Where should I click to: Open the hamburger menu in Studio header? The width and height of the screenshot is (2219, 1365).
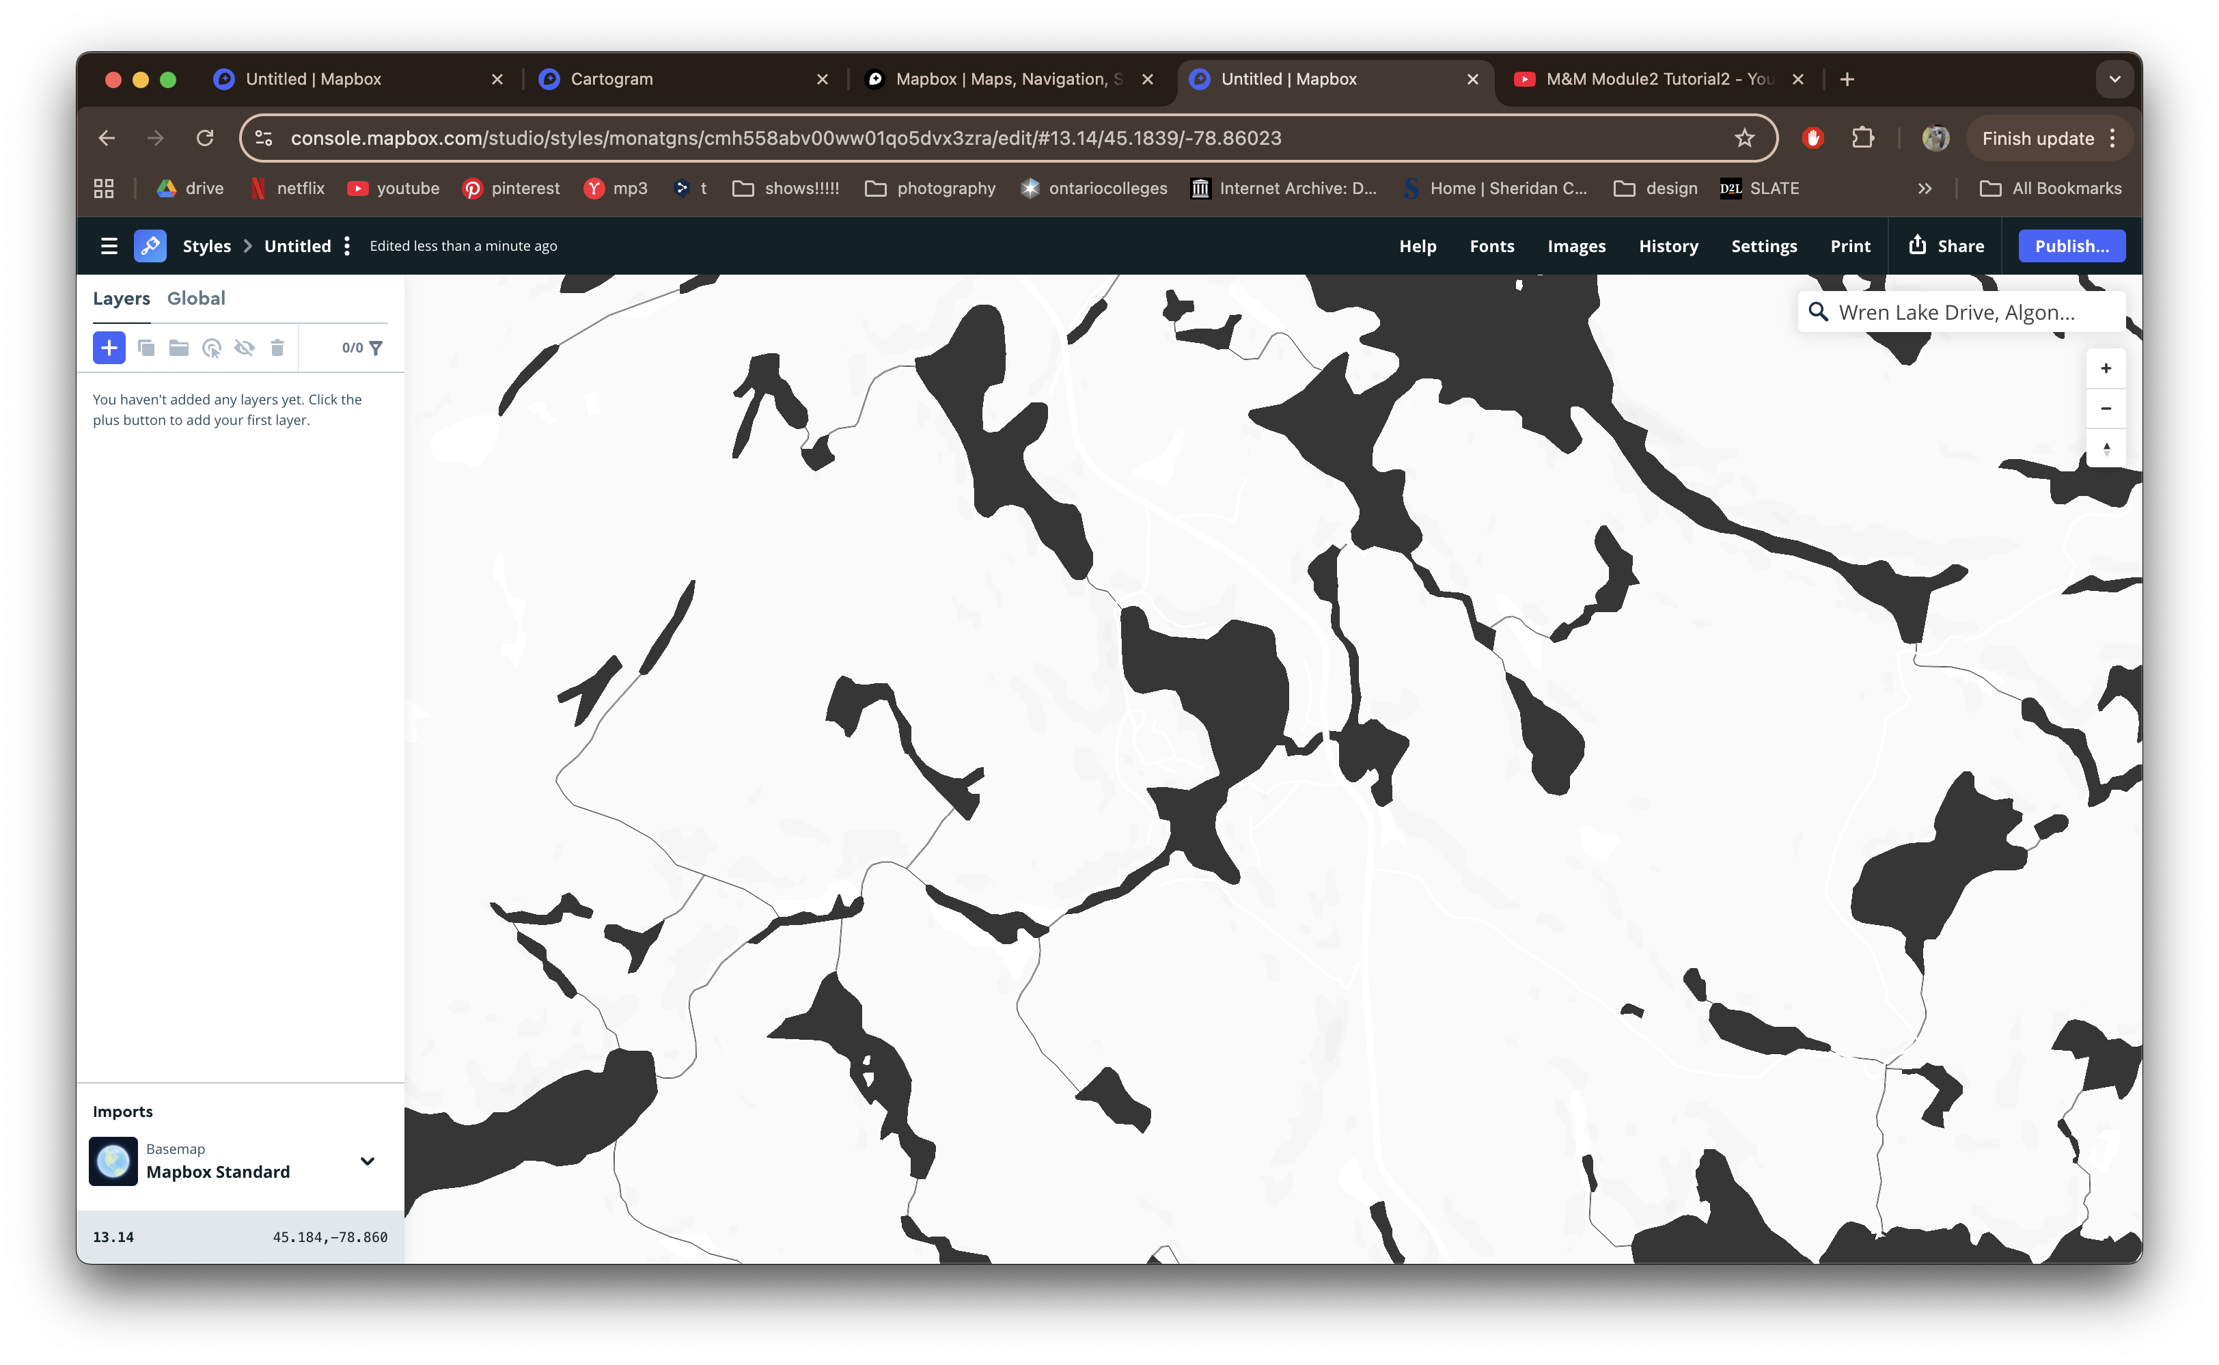[109, 245]
